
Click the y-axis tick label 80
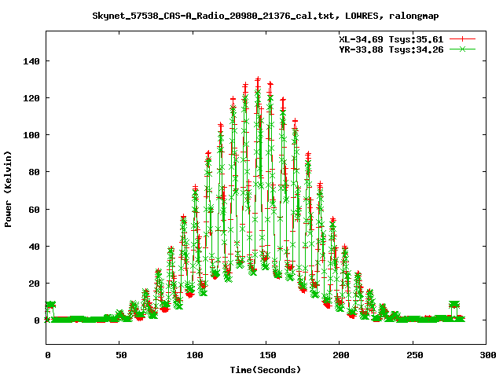[x=34, y=172]
